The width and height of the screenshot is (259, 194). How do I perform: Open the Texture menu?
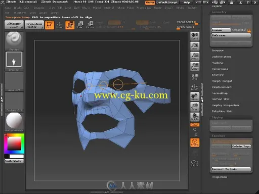(x=192, y=8)
